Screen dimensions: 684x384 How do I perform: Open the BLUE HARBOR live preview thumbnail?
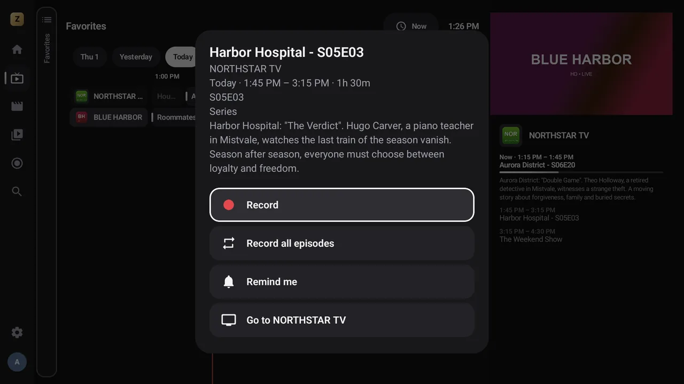click(x=581, y=63)
